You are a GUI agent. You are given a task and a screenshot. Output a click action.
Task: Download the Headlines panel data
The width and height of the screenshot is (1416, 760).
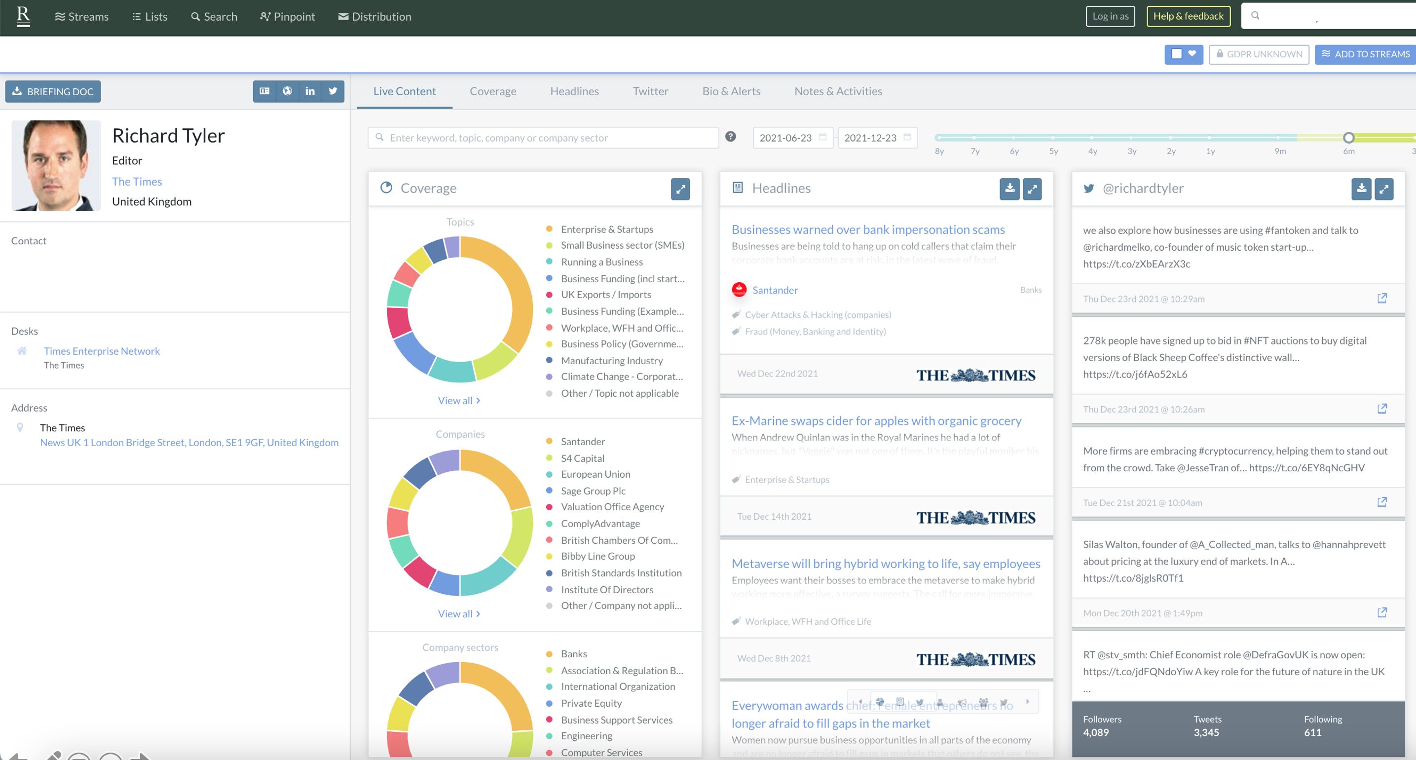[1009, 189]
